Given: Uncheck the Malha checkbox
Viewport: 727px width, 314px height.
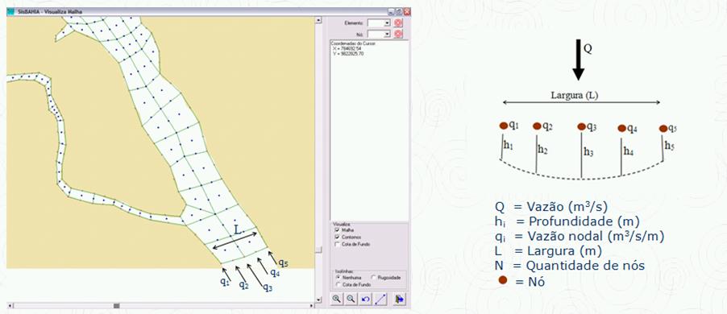Looking at the screenshot, I should (x=337, y=229).
